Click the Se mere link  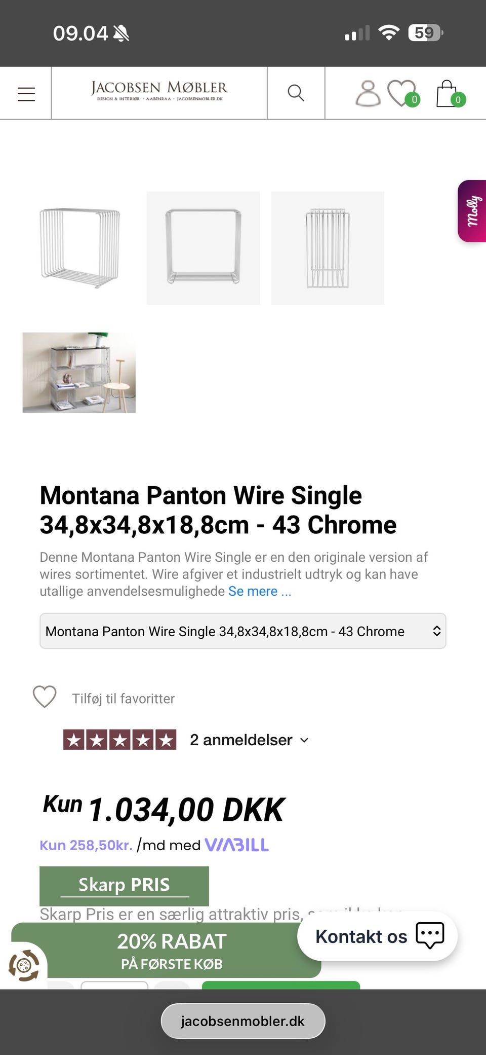click(x=260, y=591)
